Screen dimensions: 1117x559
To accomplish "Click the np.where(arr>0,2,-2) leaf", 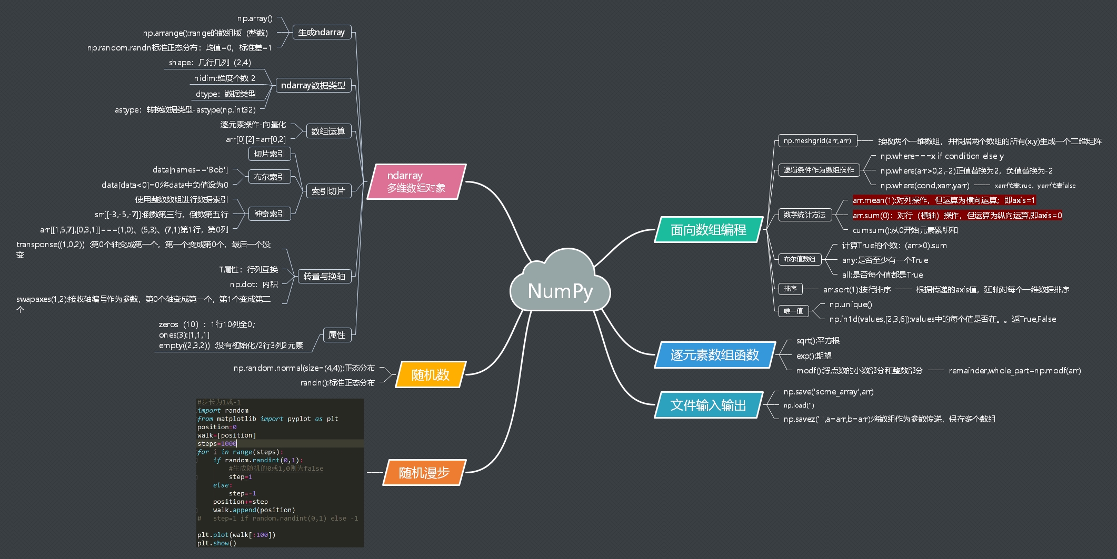I will [966, 171].
